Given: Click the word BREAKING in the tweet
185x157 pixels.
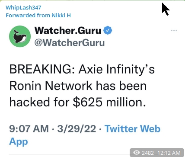Looking at the screenshot, I should (x=42, y=69).
